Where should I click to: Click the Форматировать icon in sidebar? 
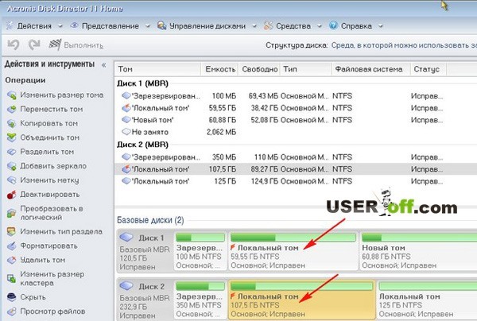pyautogui.click(x=11, y=246)
